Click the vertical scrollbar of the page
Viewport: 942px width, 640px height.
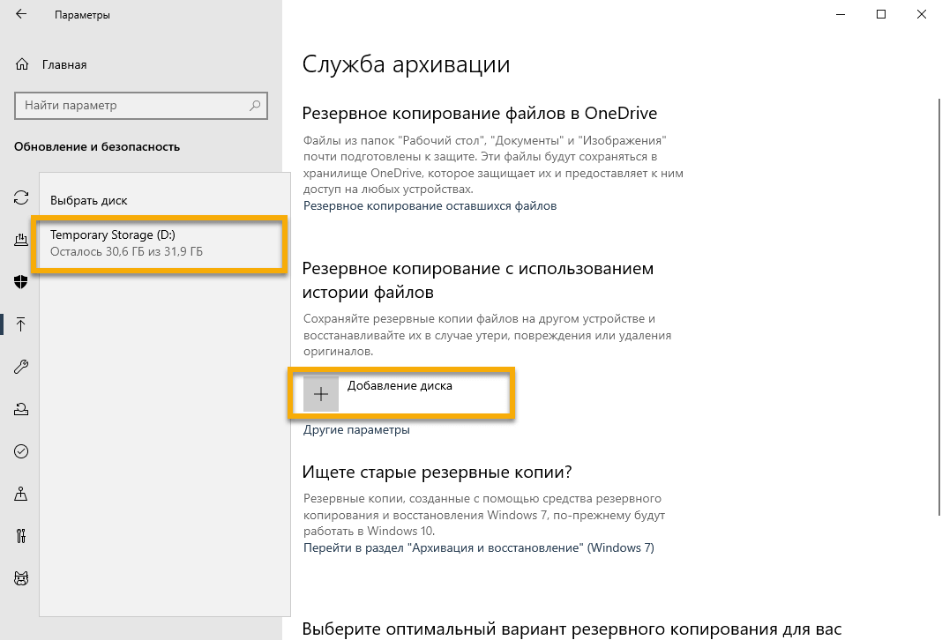coord(939,306)
